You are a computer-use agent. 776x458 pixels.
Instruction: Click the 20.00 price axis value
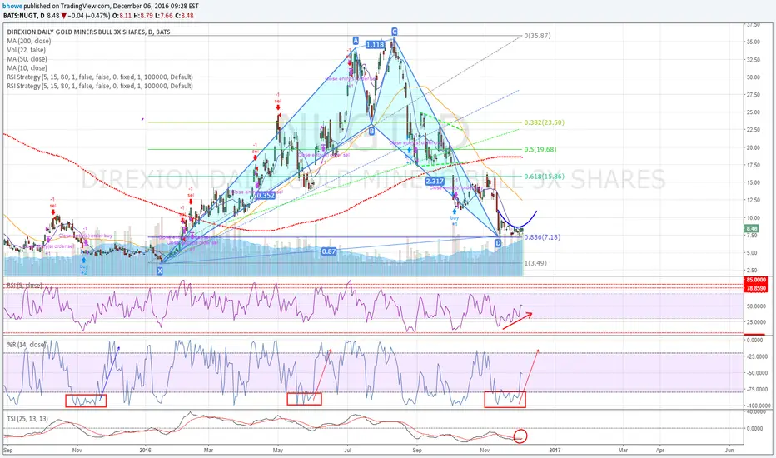pyautogui.click(x=753, y=147)
